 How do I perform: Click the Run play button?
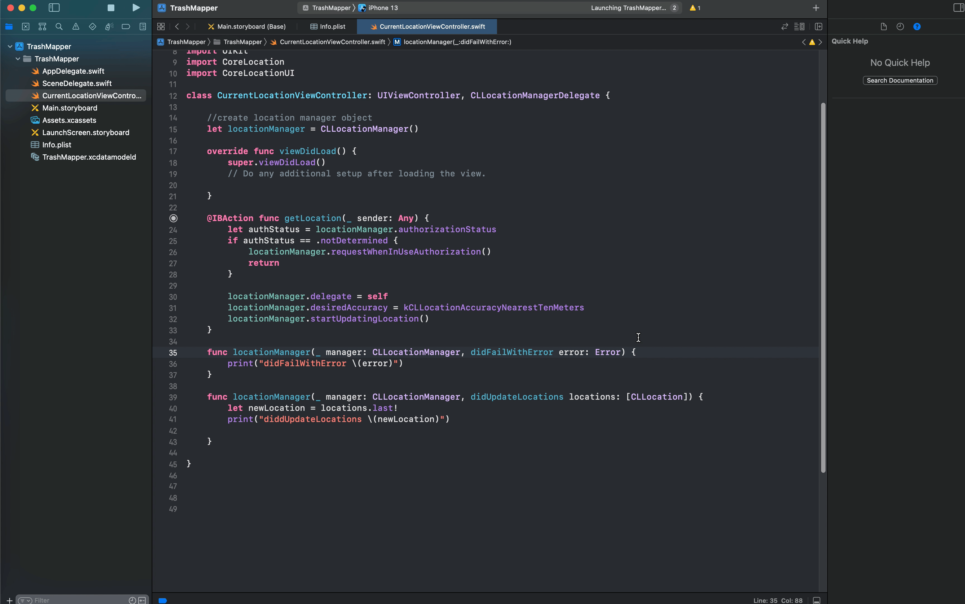[x=136, y=8]
